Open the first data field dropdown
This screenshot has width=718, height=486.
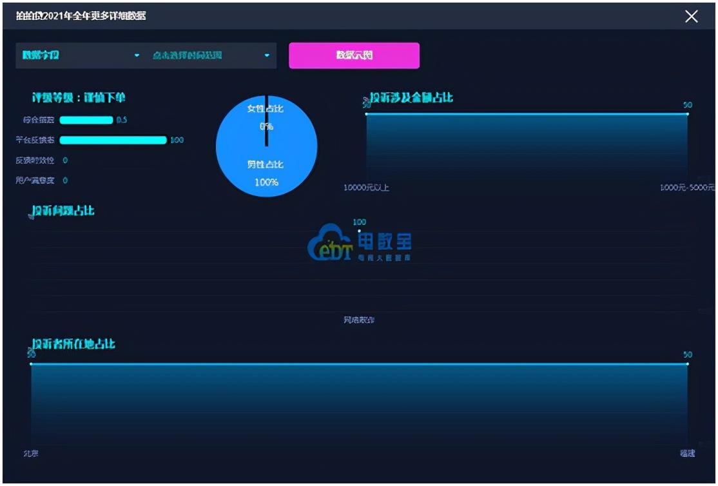pos(81,55)
